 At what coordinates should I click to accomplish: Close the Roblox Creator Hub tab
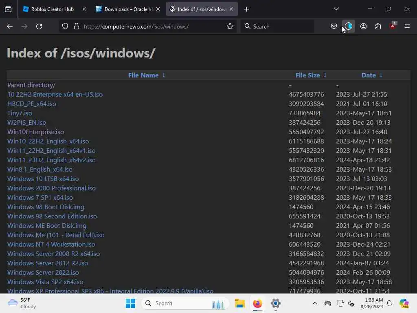pyautogui.click(x=84, y=9)
